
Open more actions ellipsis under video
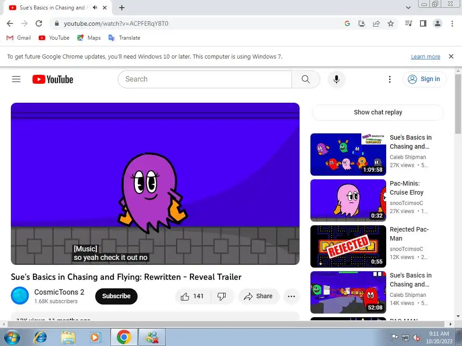(291, 296)
